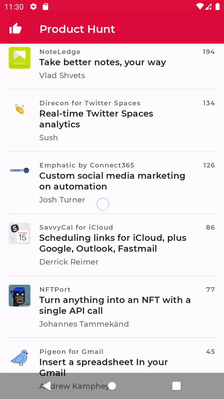
Task: Select the blue Pigeon bird icon
Action: click(x=20, y=357)
